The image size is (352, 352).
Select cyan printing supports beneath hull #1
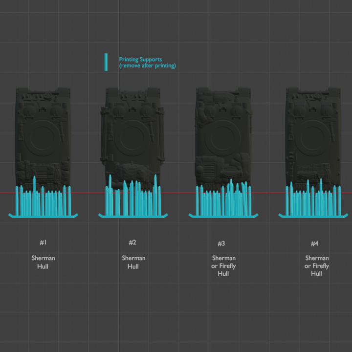(x=43, y=203)
